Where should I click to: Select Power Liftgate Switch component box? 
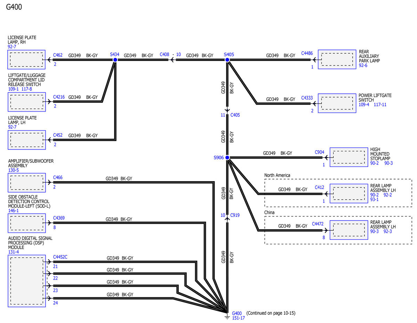tap(337, 103)
